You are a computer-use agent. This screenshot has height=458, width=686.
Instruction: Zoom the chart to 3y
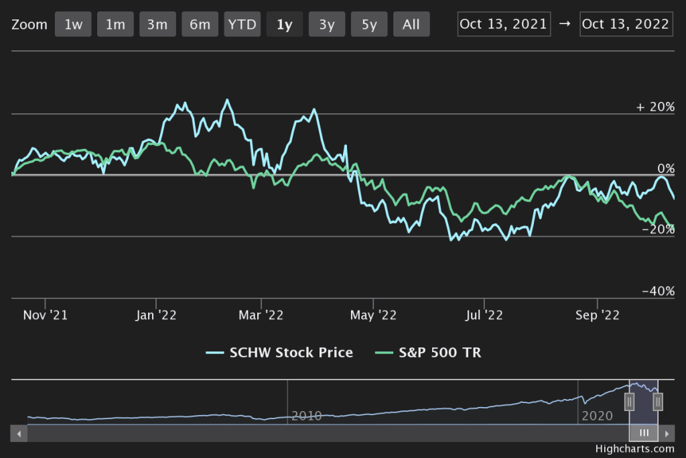tap(326, 25)
